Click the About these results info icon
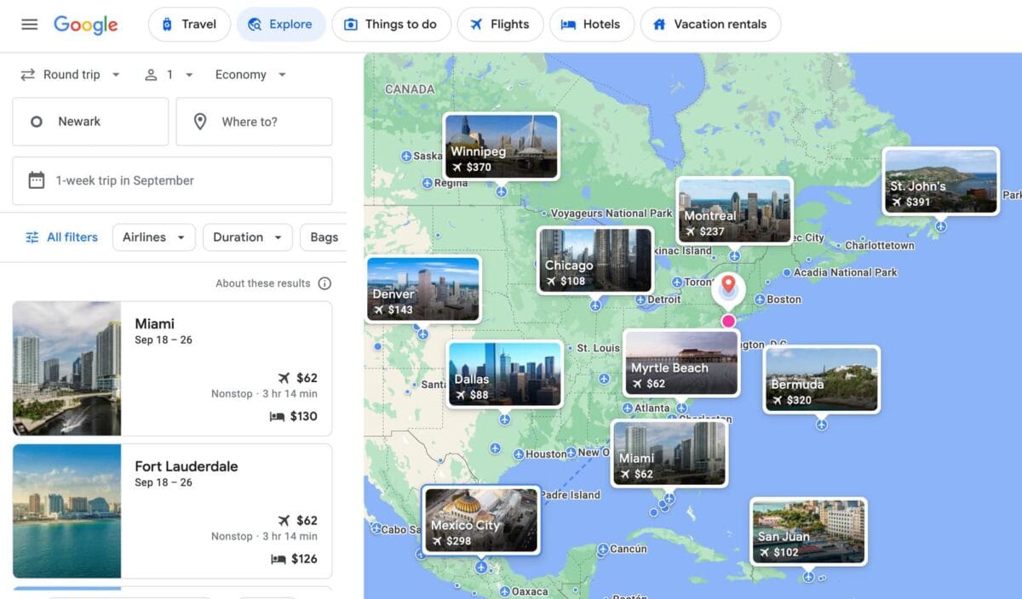This screenshot has width=1022, height=599. coord(324,283)
